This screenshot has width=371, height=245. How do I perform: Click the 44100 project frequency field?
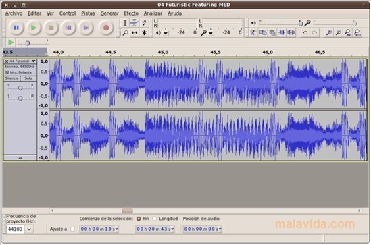click(x=16, y=229)
